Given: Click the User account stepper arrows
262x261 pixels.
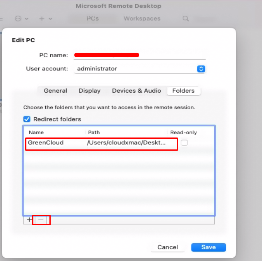Looking at the screenshot, I should pos(201,69).
